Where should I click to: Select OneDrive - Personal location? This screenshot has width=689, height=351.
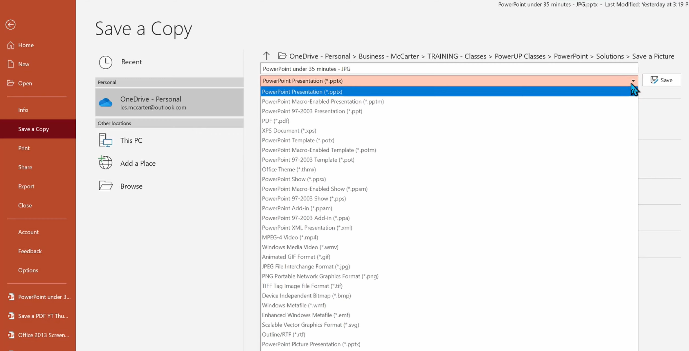pos(169,102)
